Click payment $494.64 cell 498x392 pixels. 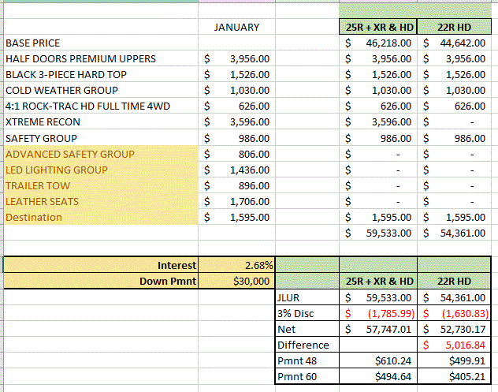click(x=378, y=376)
